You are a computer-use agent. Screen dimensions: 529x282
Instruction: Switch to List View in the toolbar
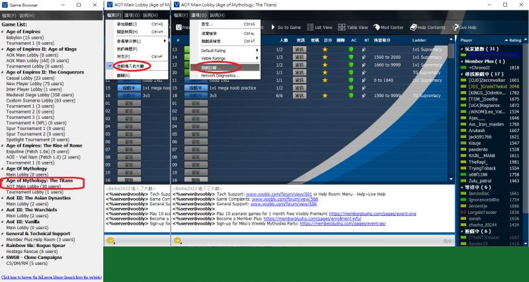point(319,27)
